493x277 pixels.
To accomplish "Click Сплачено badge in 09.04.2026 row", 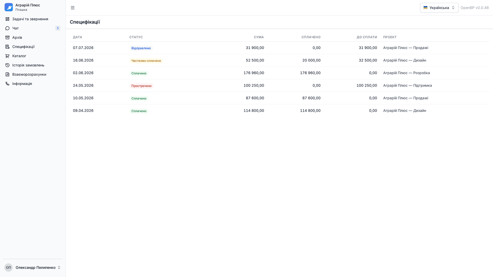I will [139, 111].
